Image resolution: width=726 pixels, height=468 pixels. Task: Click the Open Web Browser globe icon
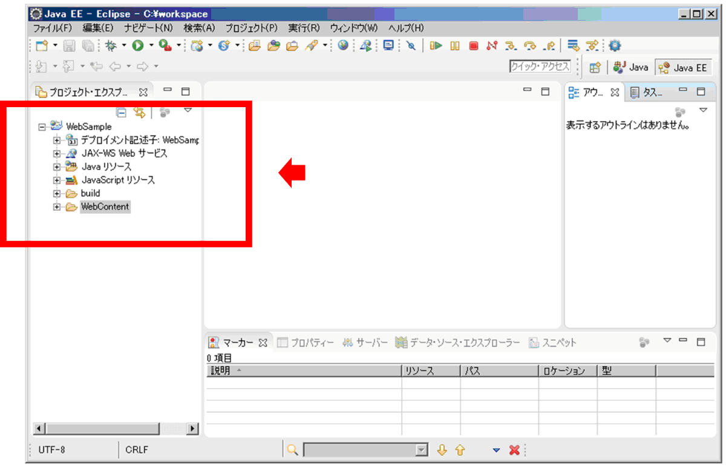pyautogui.click(x=343, y=45)
